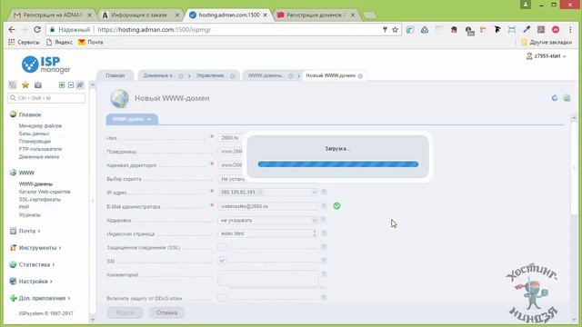The height and width of the screenshot is (327, 582).
Task: Expand all menu sections plus icon
Action: click(62, 84)
